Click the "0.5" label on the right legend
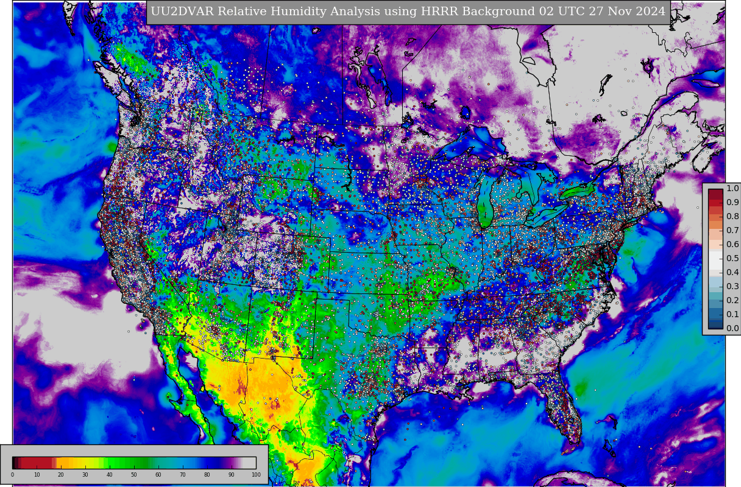Image resolution: width=741 pixels, height=487 pixels. [732, 259]
